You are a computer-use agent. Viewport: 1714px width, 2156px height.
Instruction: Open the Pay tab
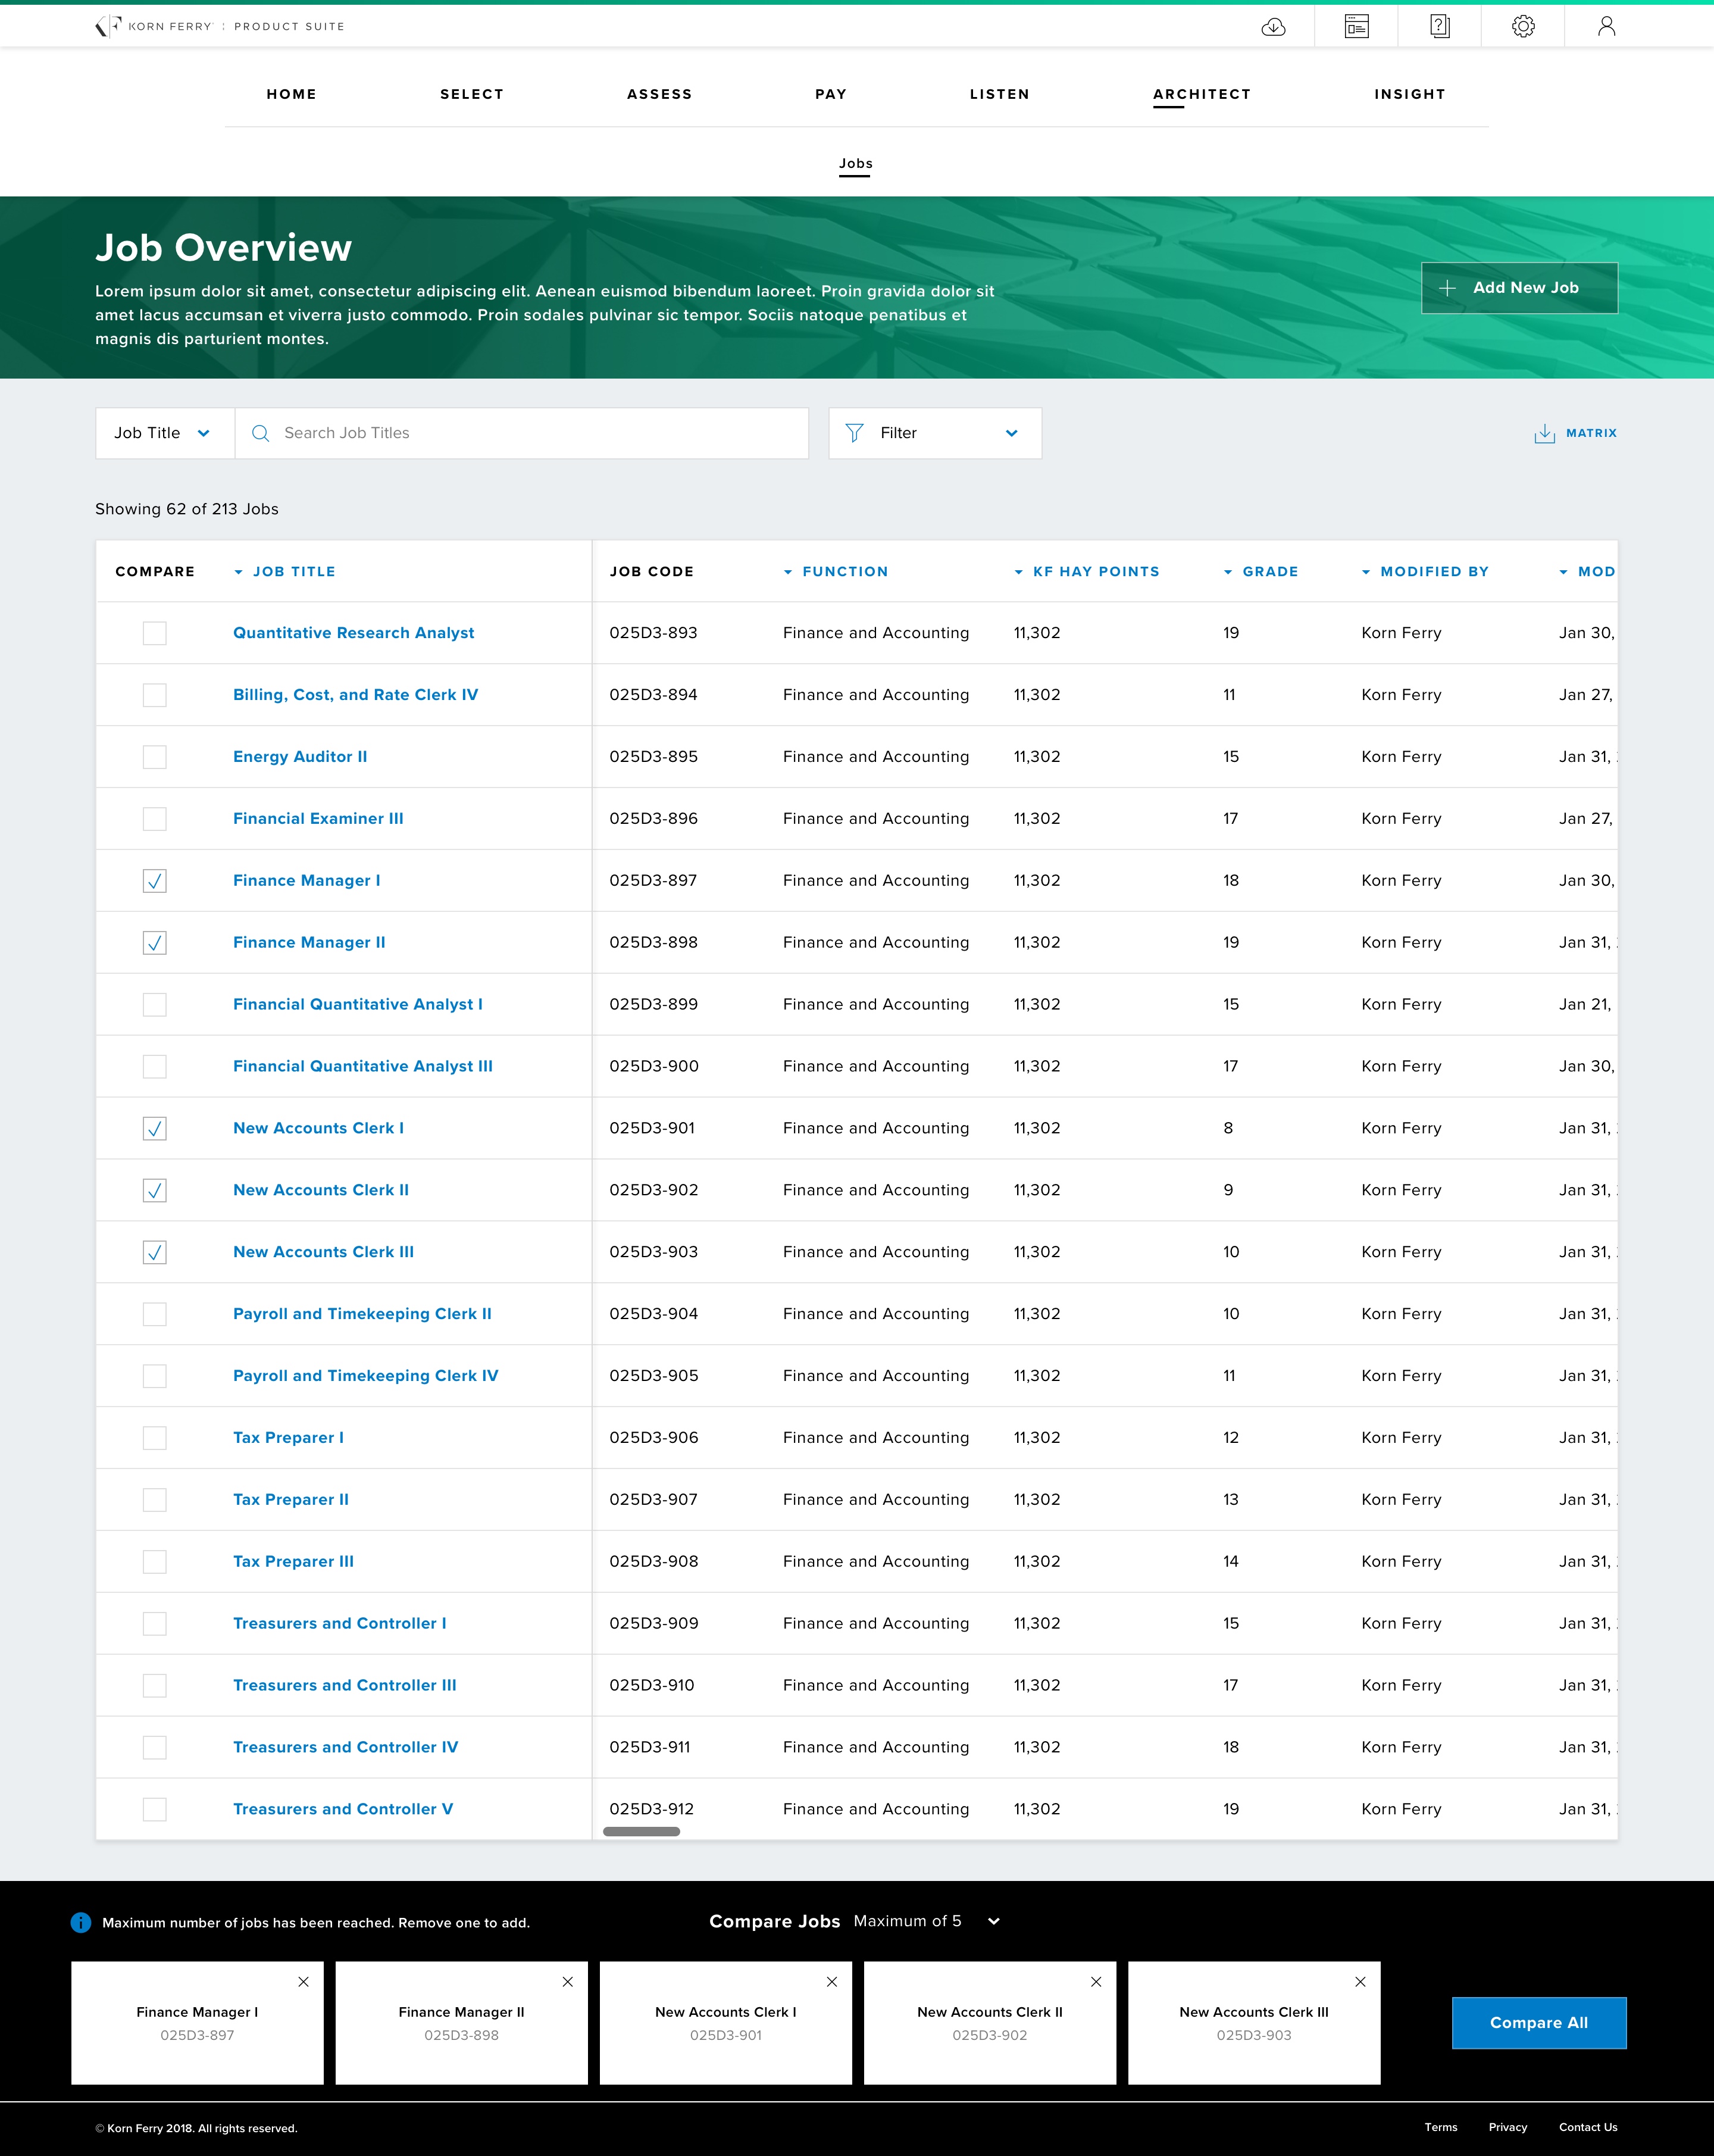pos(831,94)
